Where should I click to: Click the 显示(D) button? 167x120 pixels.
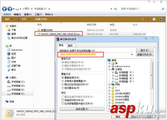click(145, 50)
